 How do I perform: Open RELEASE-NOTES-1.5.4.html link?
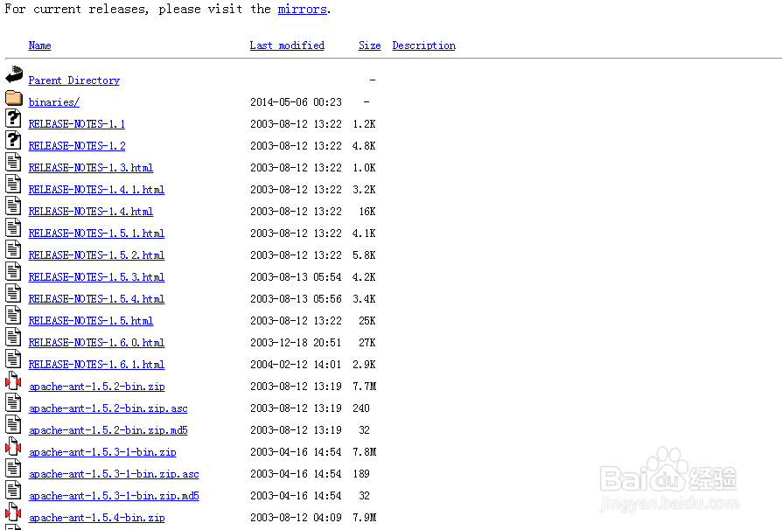(96, 300)
